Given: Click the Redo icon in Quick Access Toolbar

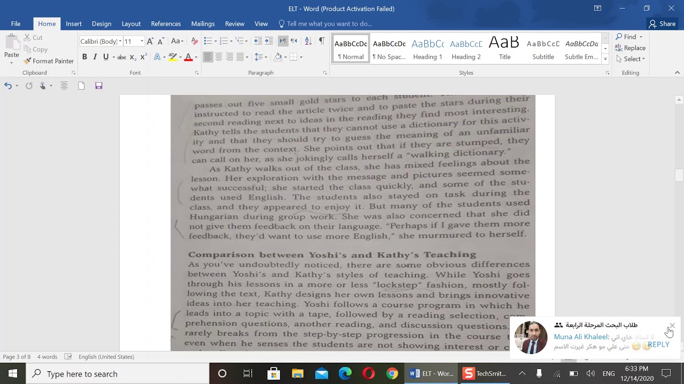Looking at the screenshot, I should tap(29, 85).
